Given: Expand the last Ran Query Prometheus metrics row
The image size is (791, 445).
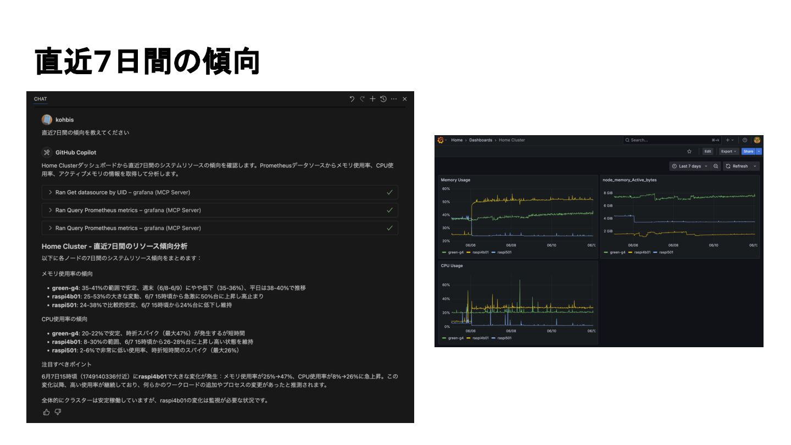Looking at the screenshot, I should (x=220, y=227).
